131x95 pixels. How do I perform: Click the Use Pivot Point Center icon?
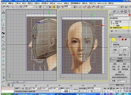[x=75, y=7]
